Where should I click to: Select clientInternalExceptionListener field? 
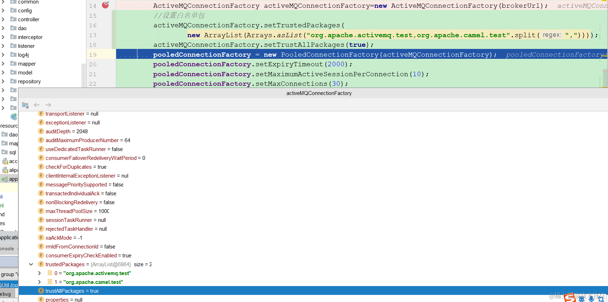coord(87,176)
